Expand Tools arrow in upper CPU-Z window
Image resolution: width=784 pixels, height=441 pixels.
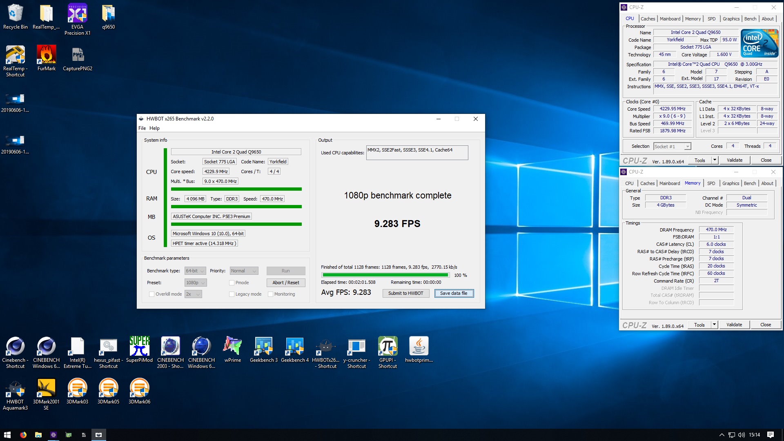715,160
